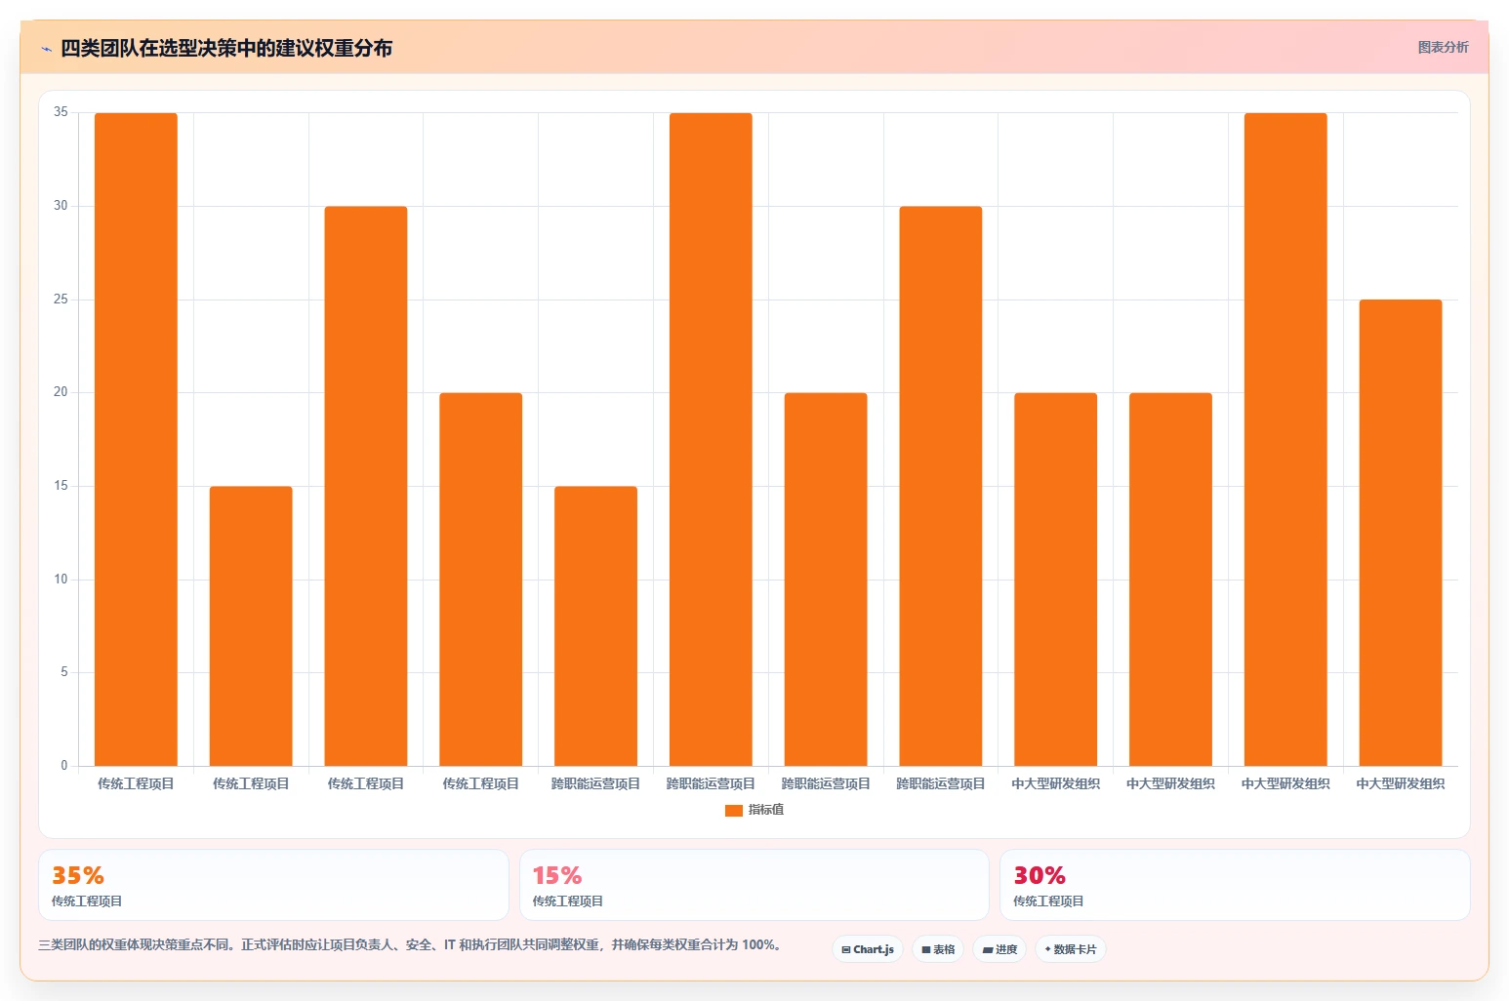Select the 表格 chip

coord(938,949)
